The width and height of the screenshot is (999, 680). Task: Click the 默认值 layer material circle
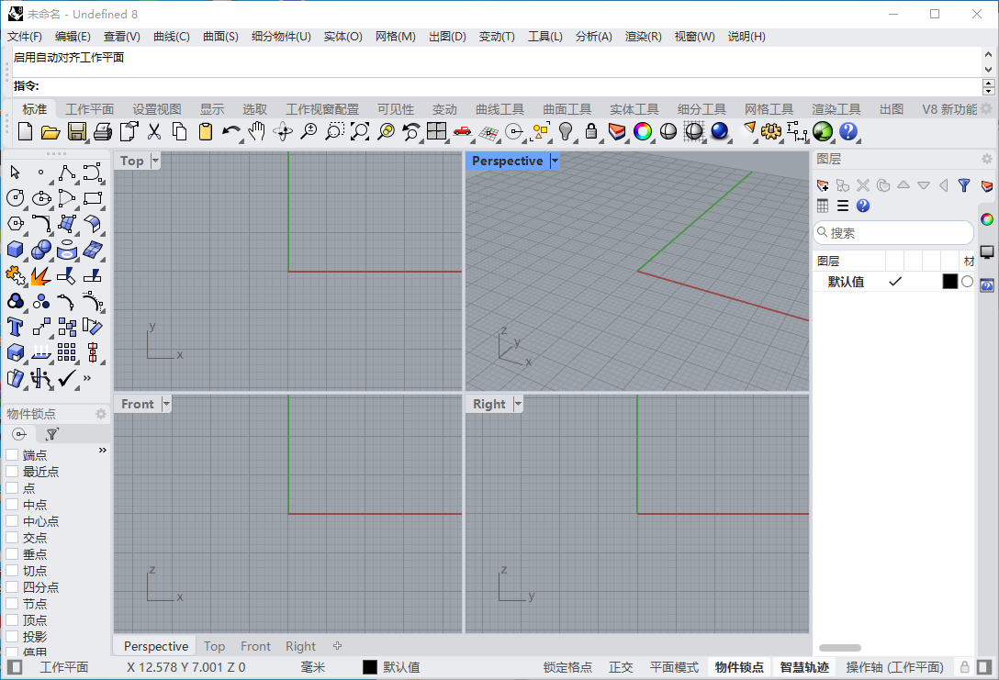(x=967, y=281)
